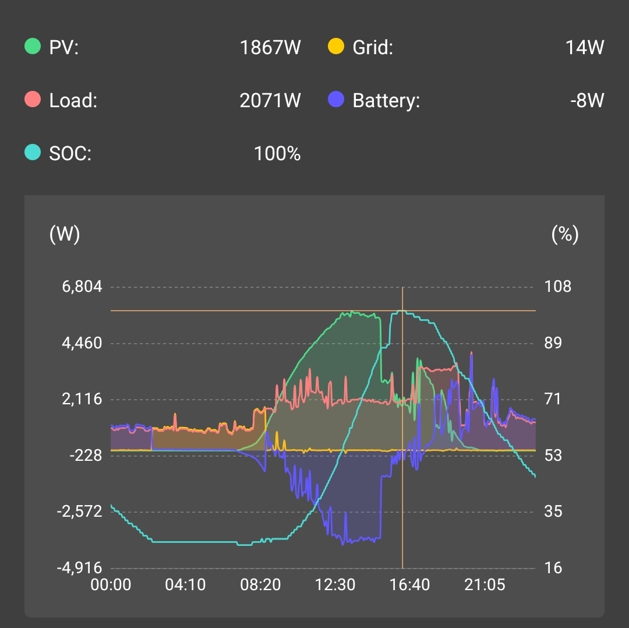This screenshot has width=629, height=628.
Task: Click the 4,460 left axis value
Action: pos(82,343)
